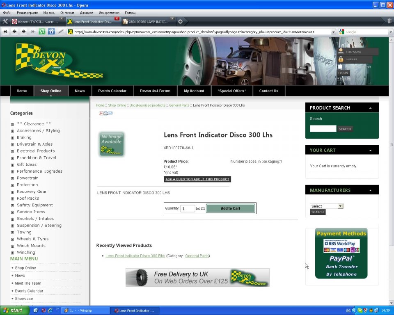Click General Parts breadcrumb link

tap(179, 105)
